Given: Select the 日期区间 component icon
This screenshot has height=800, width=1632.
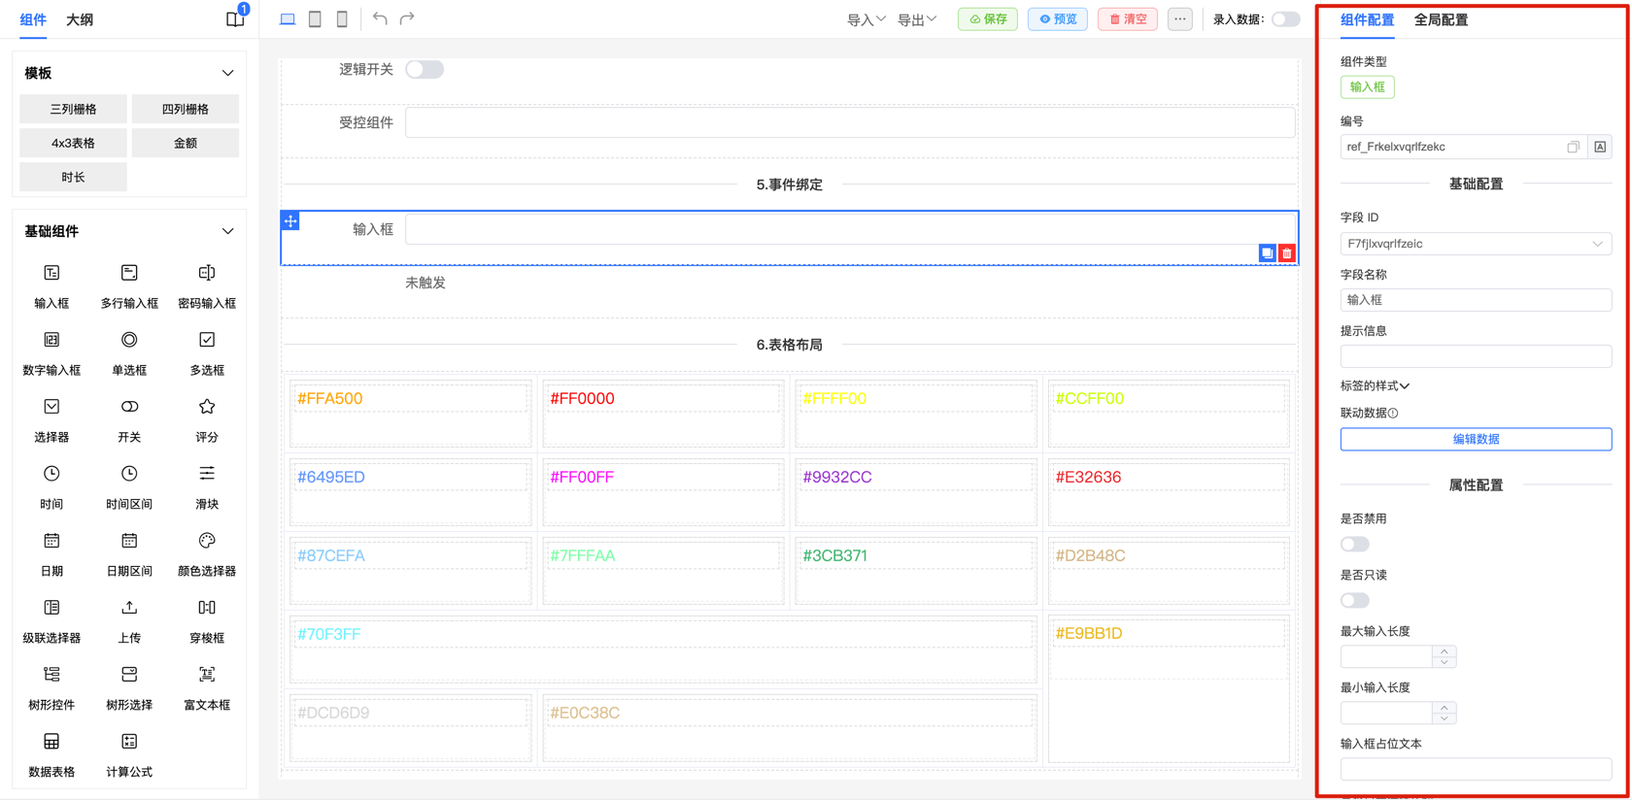Looking at the screenshot, I should click(129, 541).
